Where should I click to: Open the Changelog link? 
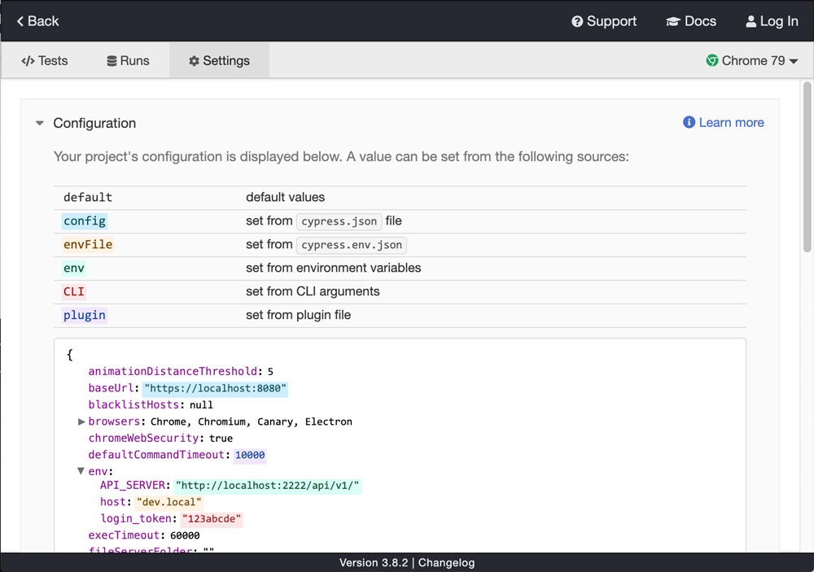click(x=446, y=561)
